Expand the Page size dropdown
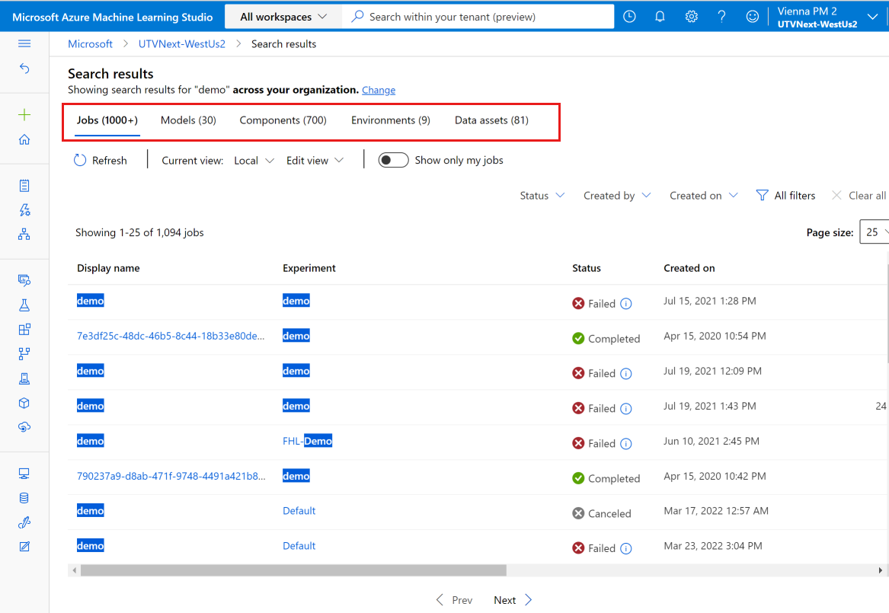The height and width of the screenshot is (613, 889). [x=875, y=232]
